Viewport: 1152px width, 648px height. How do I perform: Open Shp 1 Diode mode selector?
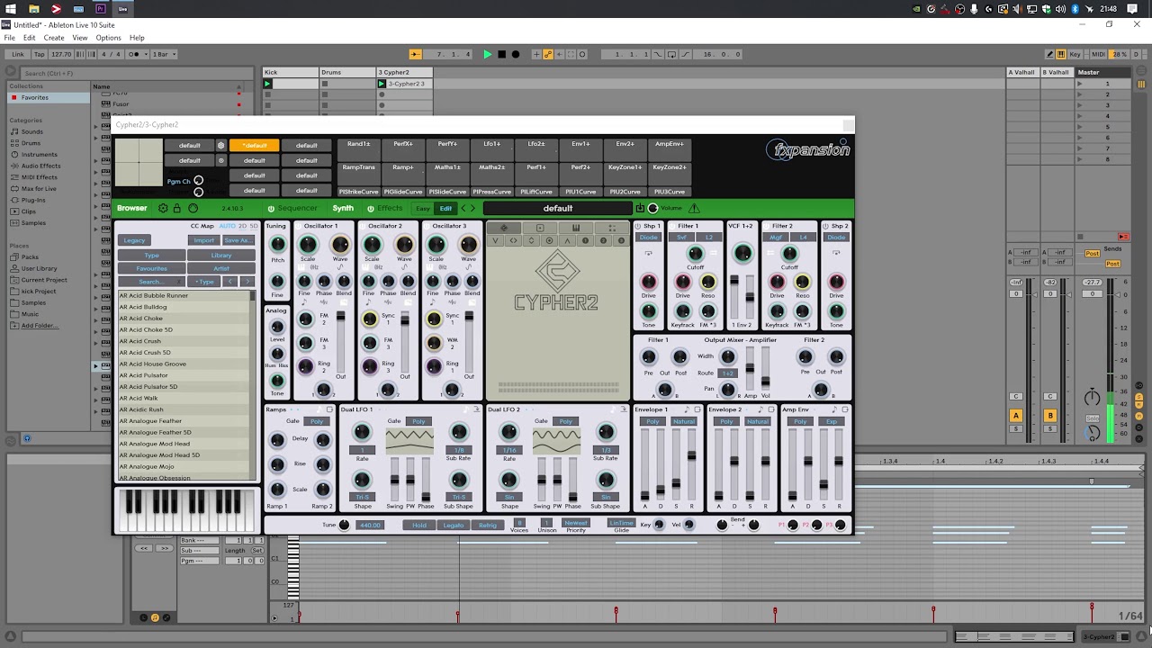click(649, 238)
